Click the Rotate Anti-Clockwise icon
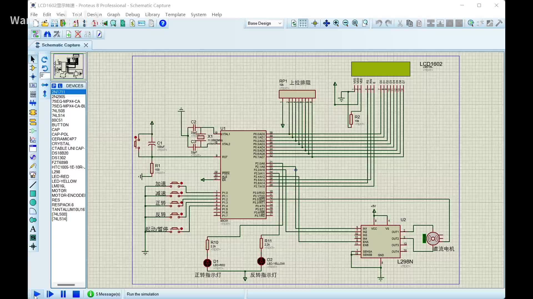The height and width of the screenshot is (299, 533). tap(44, 68)
